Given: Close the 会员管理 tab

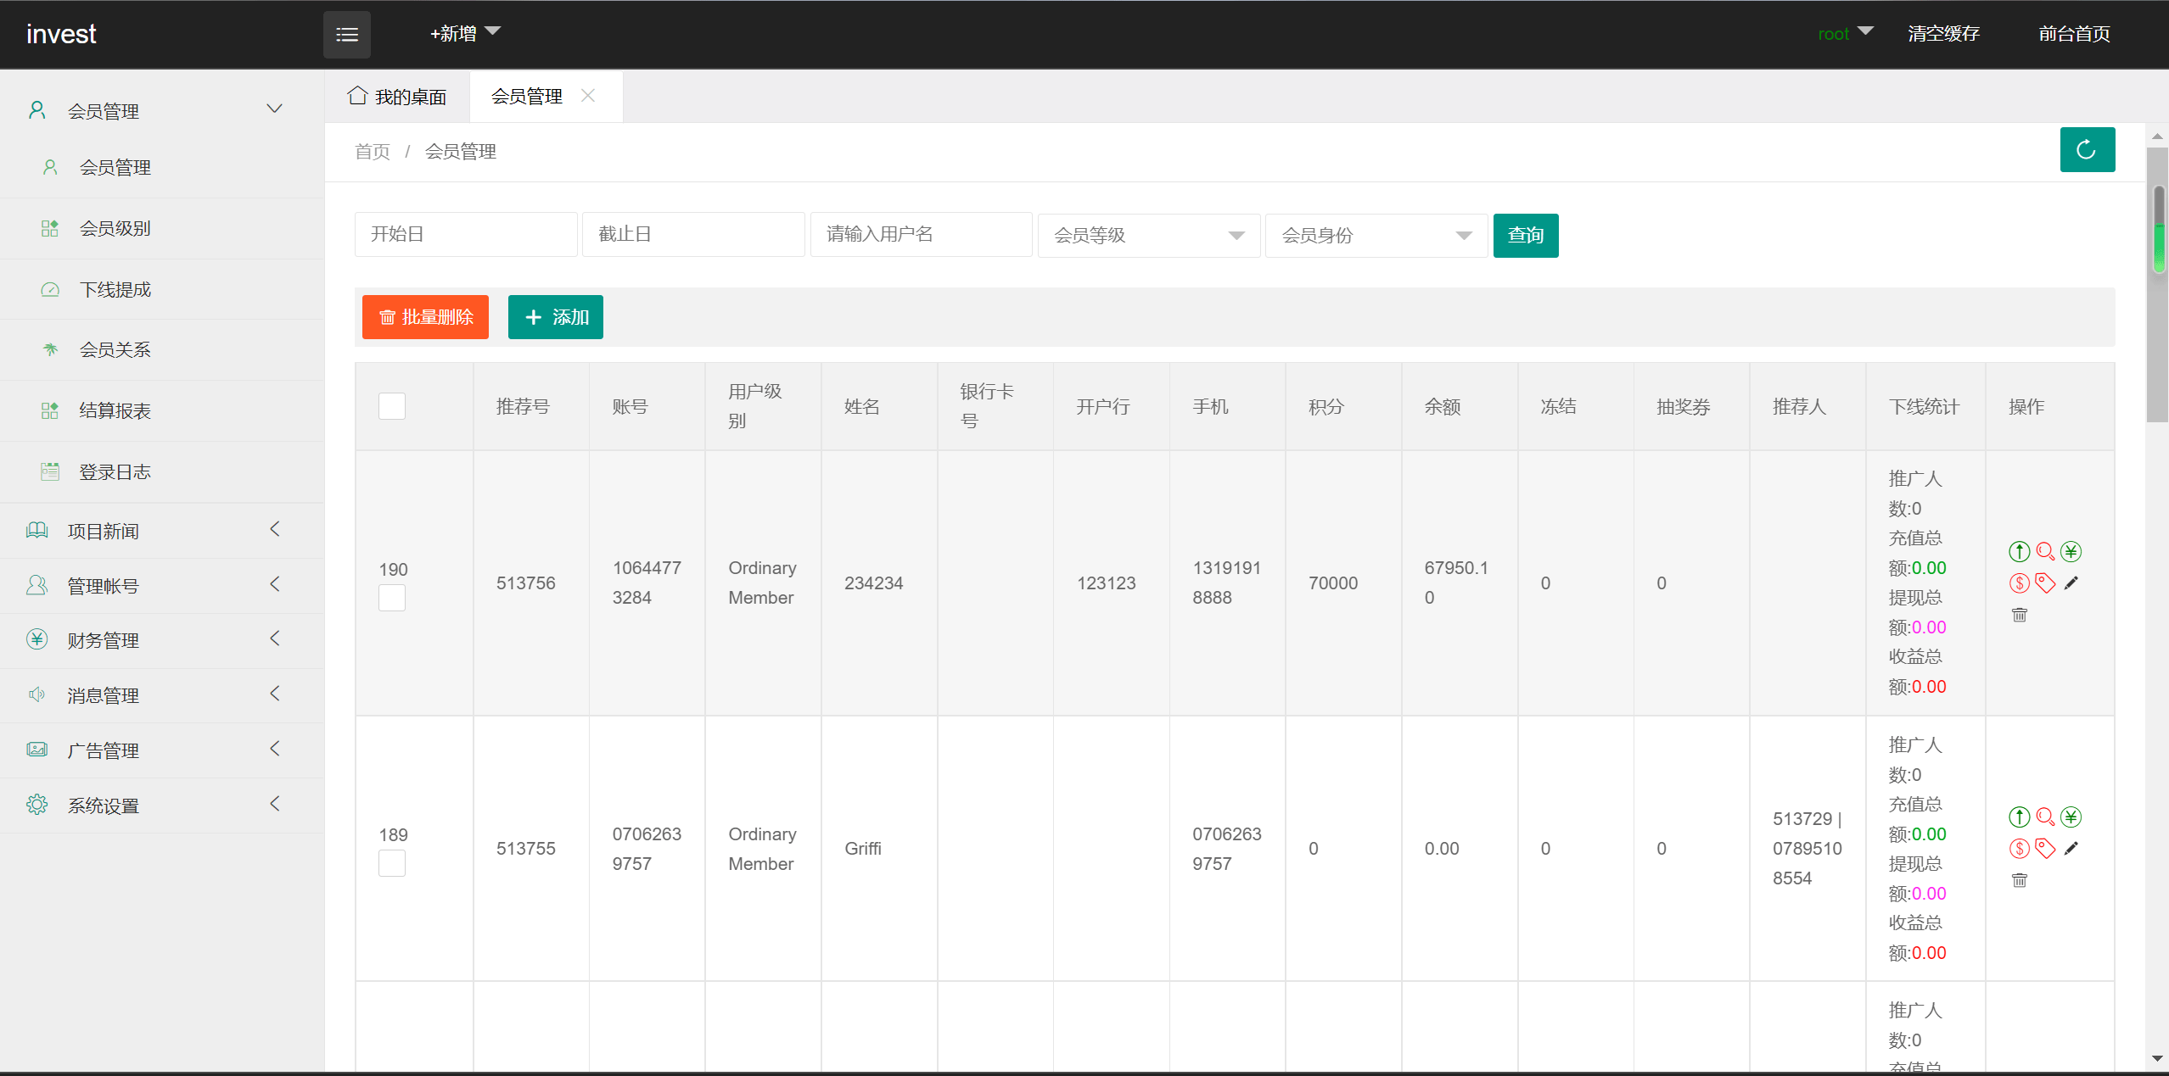Looking at the screenshot, I should 587,96.
